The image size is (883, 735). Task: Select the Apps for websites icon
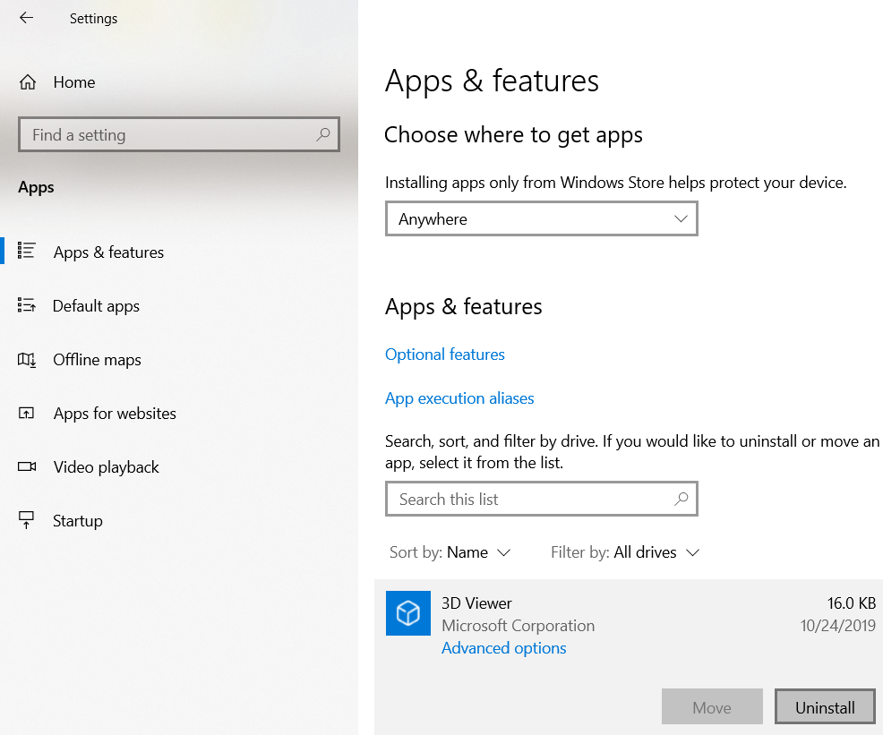pos(27,413)
